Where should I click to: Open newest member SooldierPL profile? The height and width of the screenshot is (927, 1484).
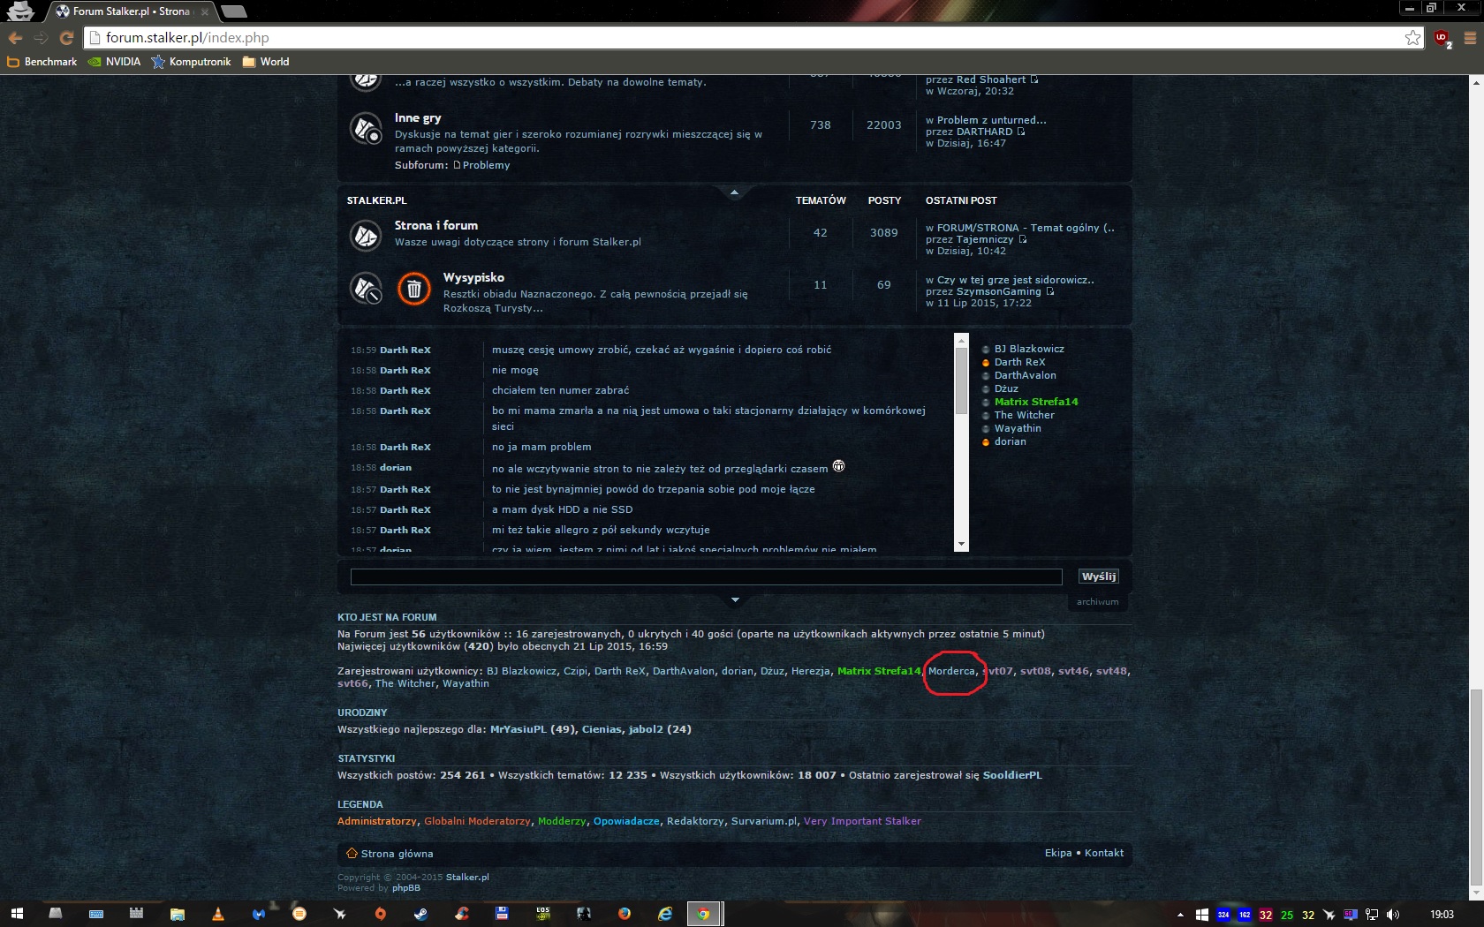[x=1012, y=775]
